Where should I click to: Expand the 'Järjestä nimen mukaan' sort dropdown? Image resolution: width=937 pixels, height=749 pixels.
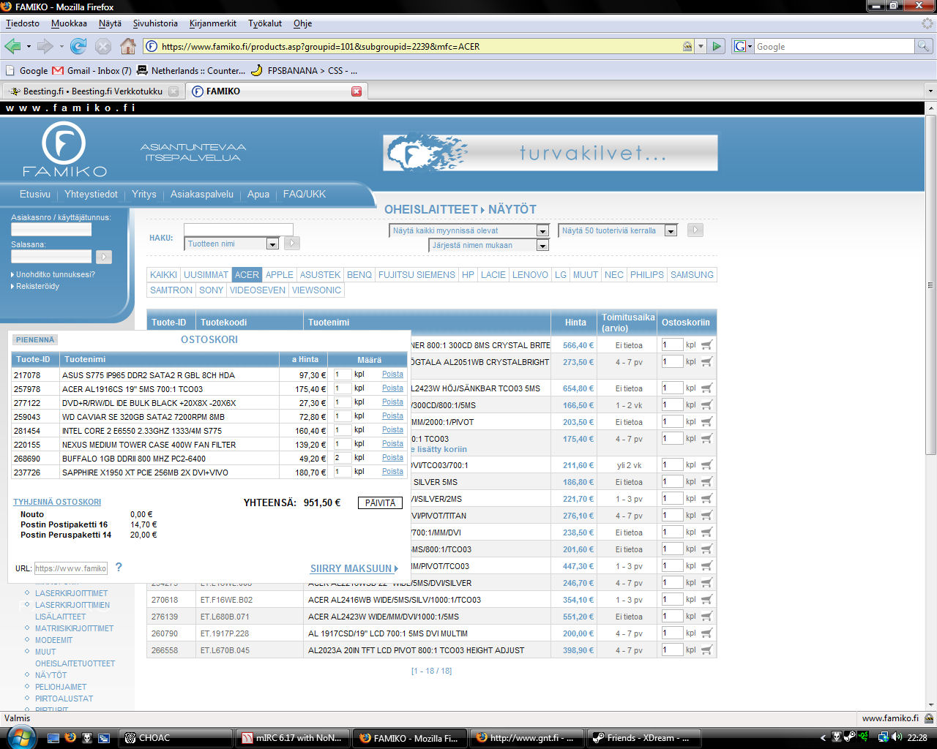(x=542, y=246)
